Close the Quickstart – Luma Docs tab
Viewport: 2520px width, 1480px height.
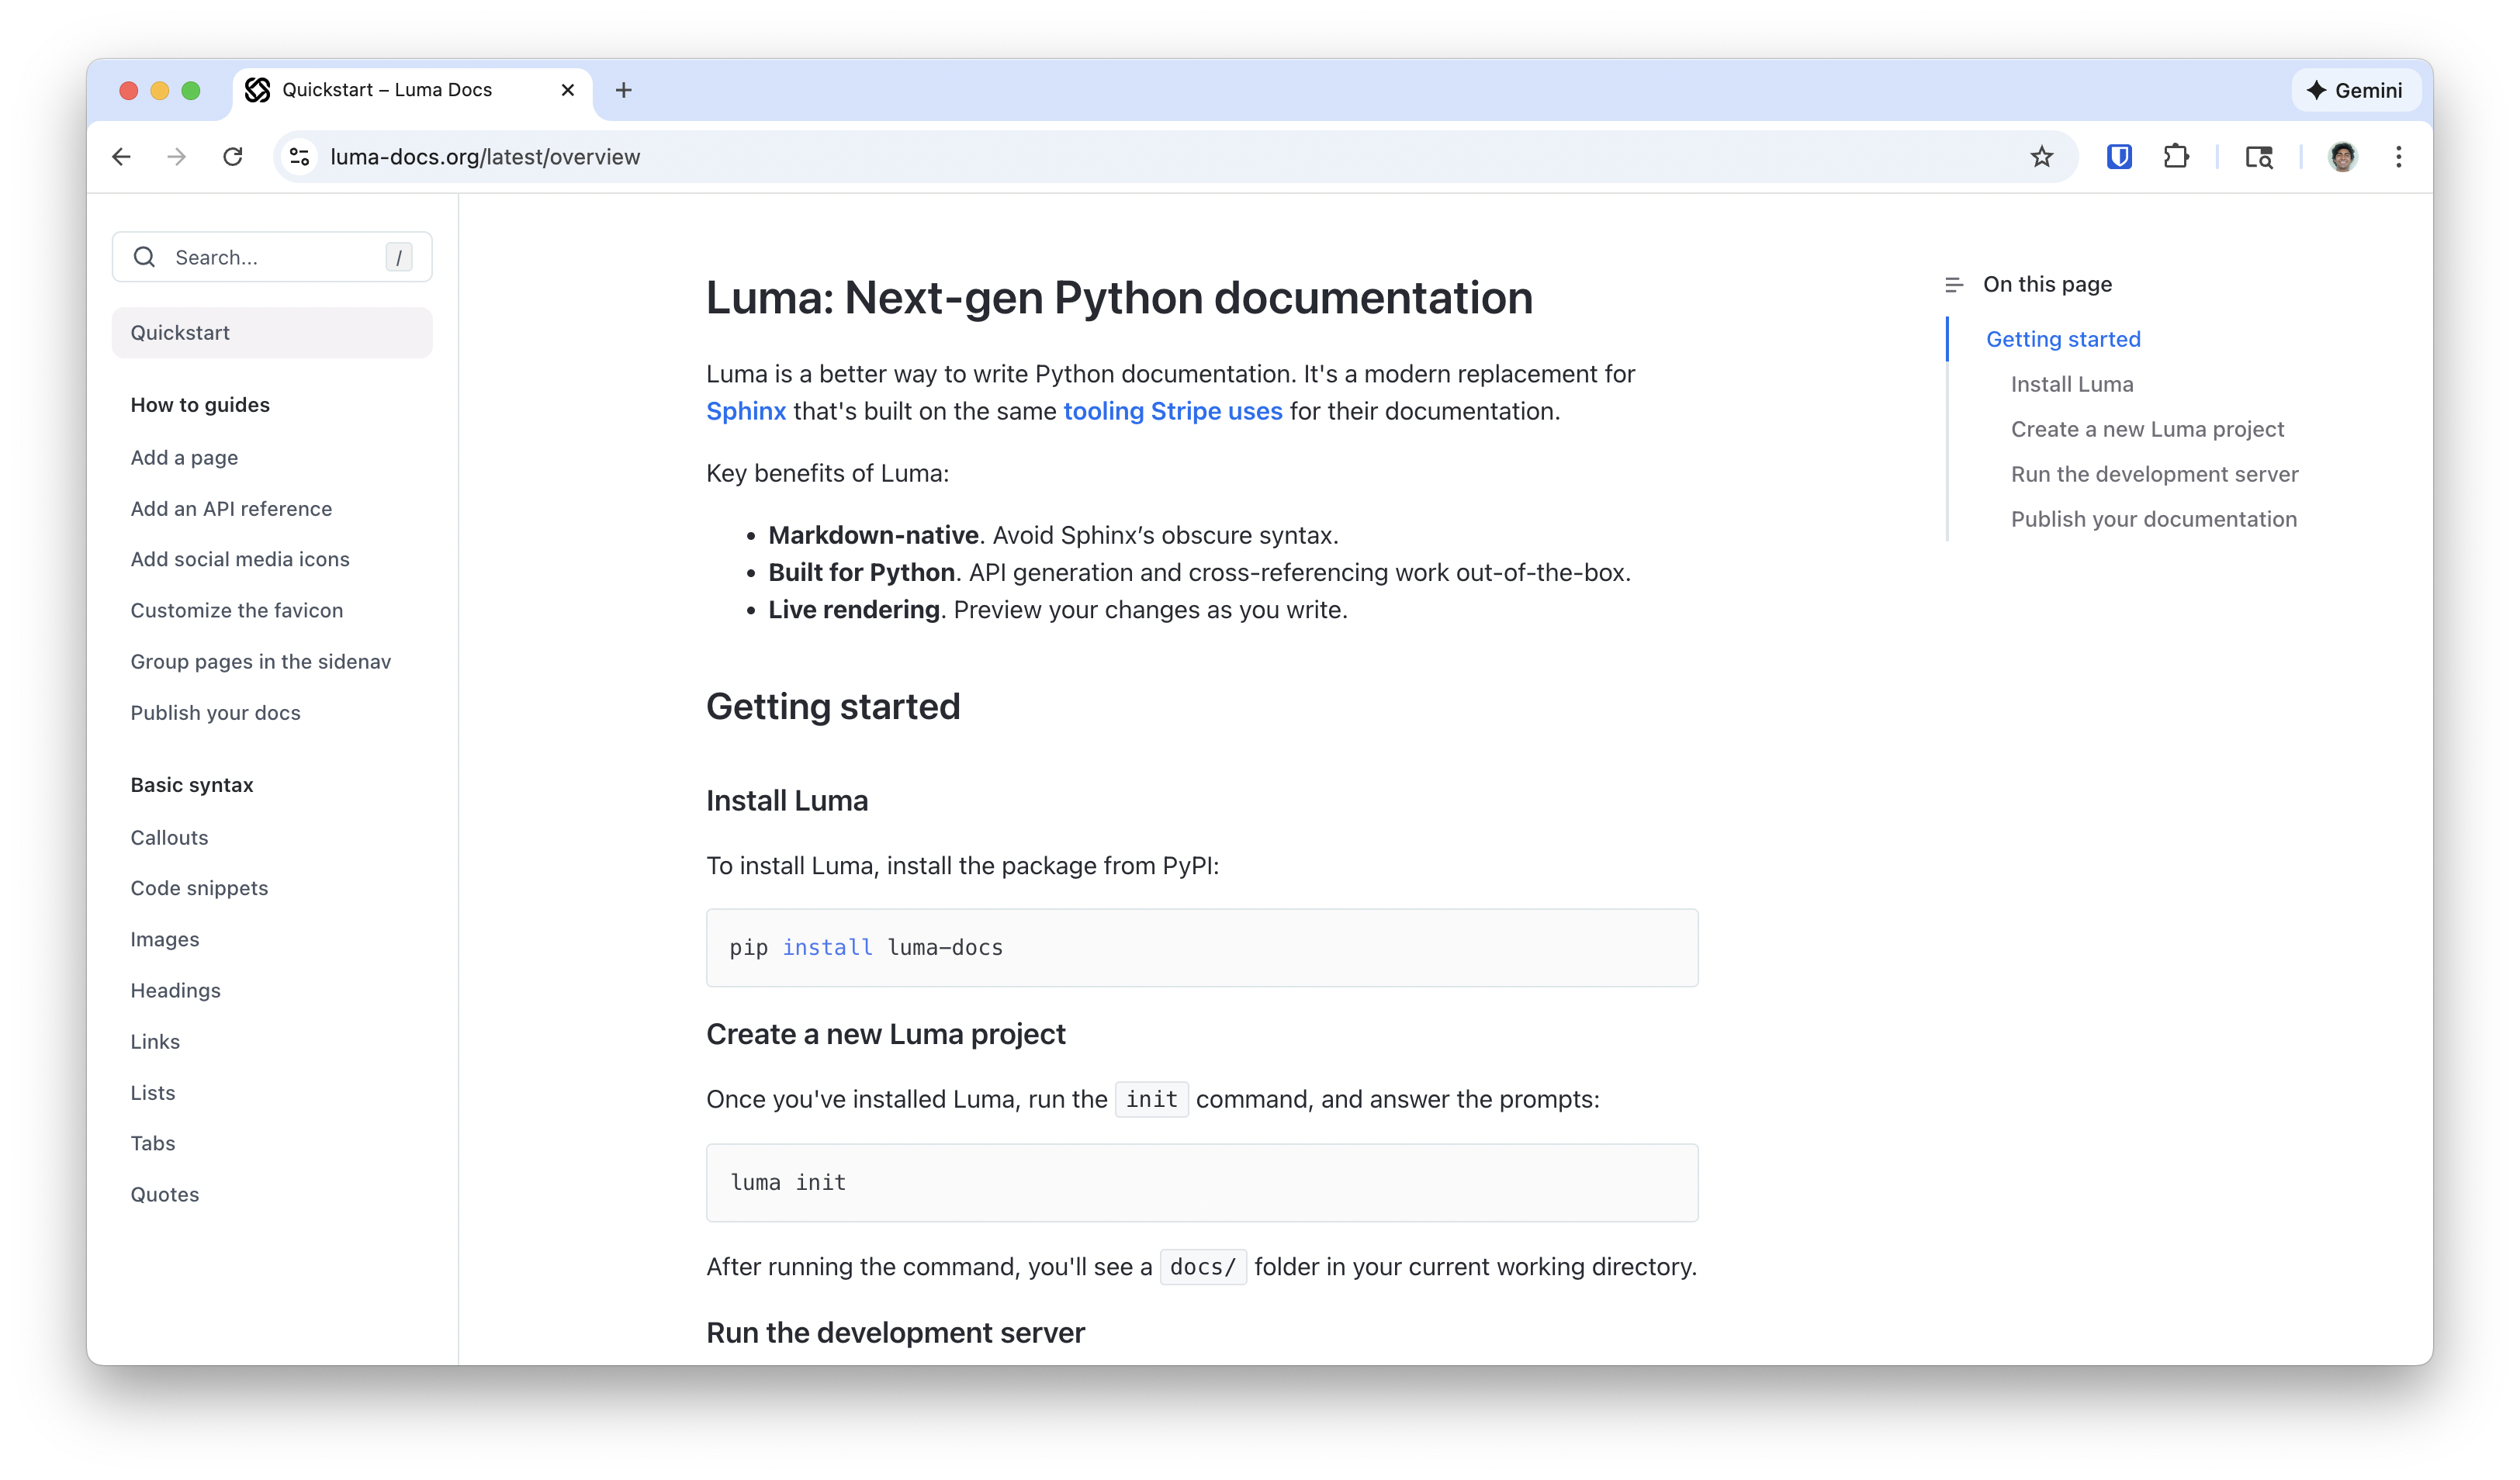(x=567, y=90)
